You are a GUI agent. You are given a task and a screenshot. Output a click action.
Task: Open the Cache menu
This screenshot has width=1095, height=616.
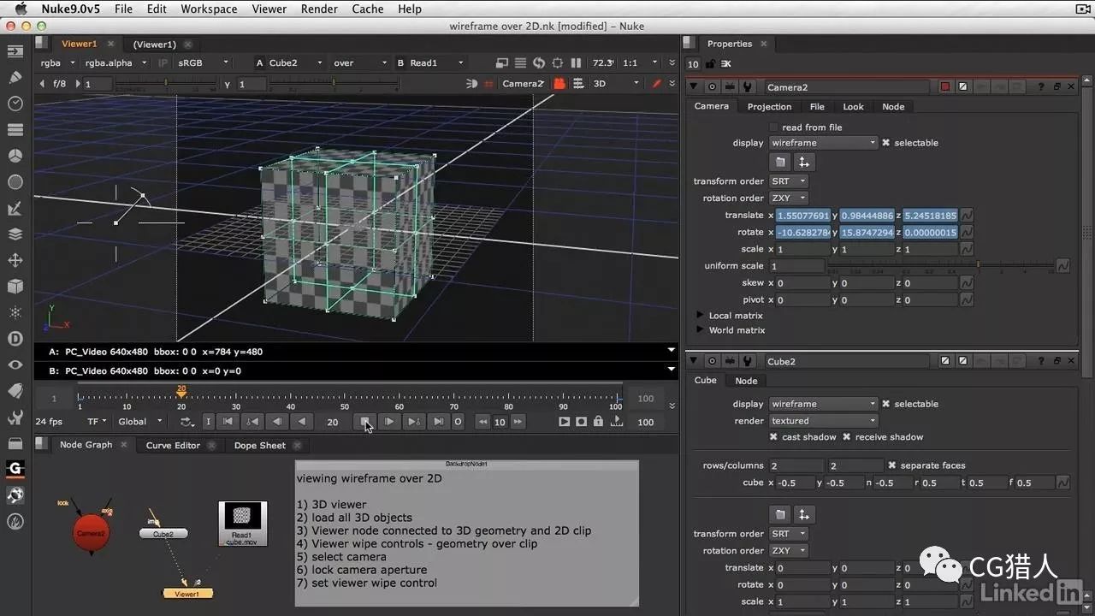(368, 9)
